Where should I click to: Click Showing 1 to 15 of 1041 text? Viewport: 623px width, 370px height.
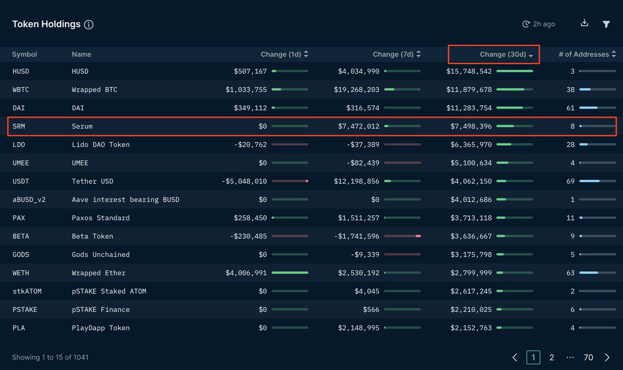(x=50, y=358)
